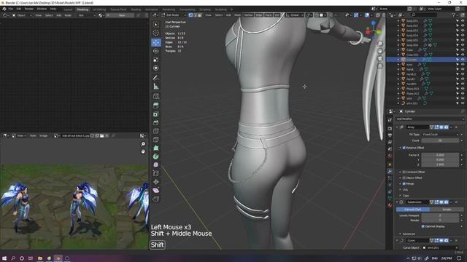Click the Curve Object field
The image size is (467, 262).
441,247
